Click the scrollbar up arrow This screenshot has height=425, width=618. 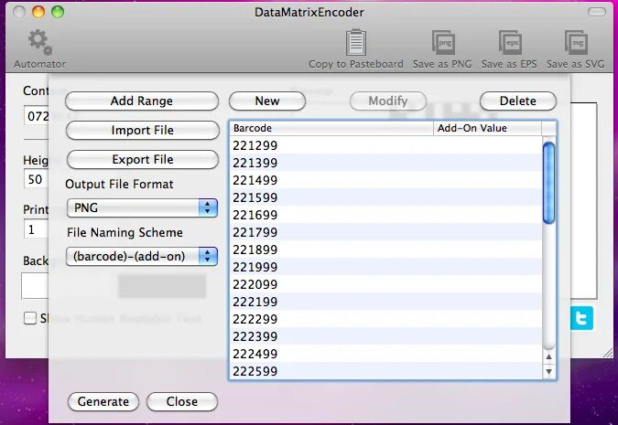[x=548, y=357]
